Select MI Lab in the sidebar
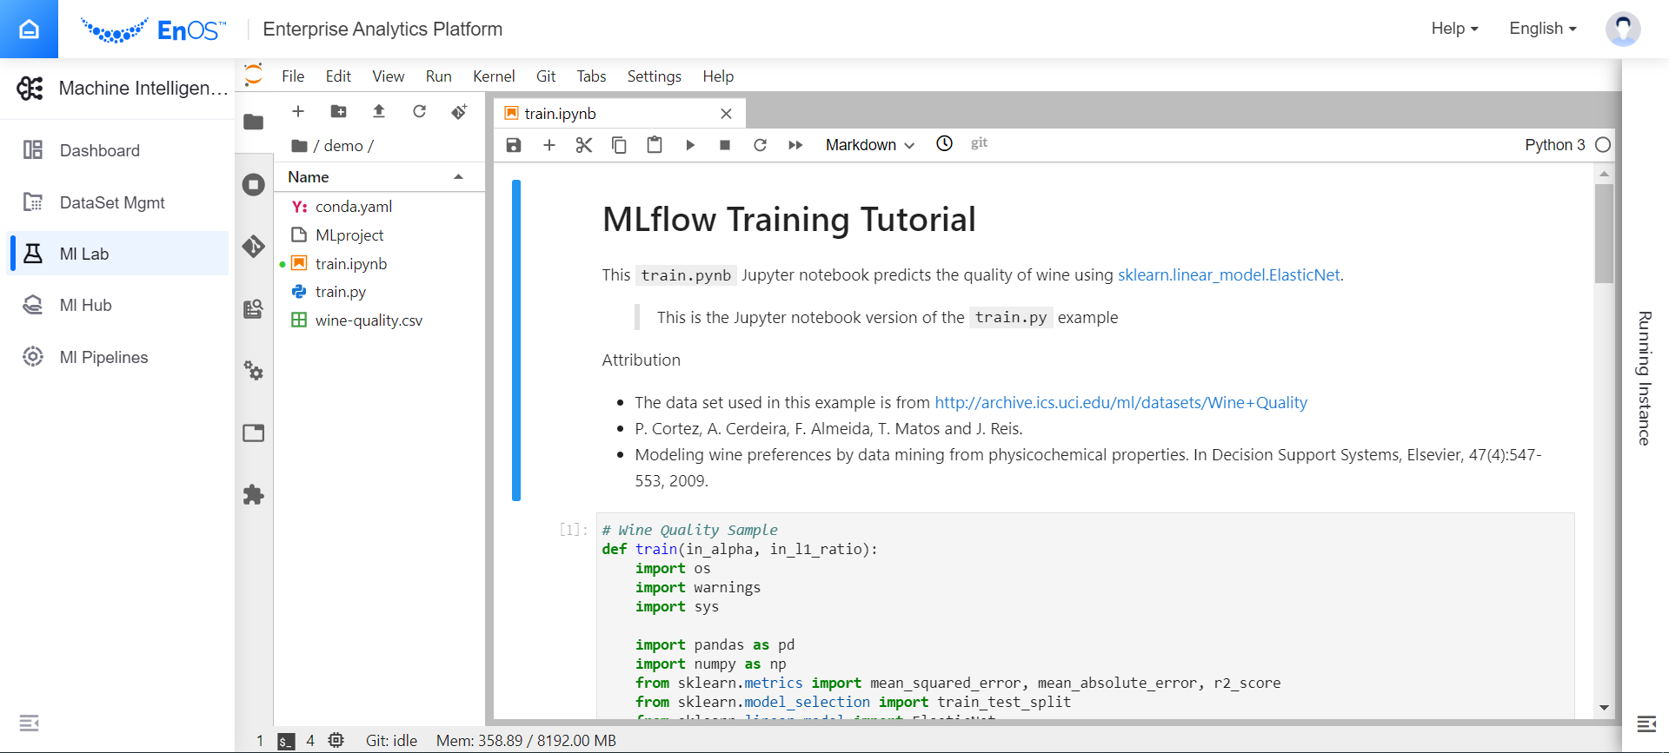Image resolution: width=1669 pixels, height=753 pixels. [x=117, y=254]
